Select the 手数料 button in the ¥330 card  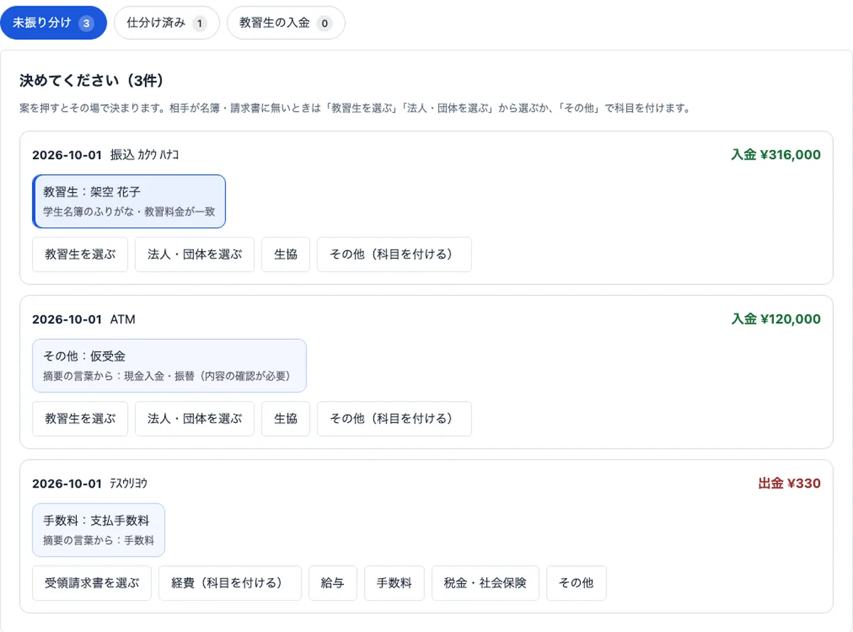(395, 583)
